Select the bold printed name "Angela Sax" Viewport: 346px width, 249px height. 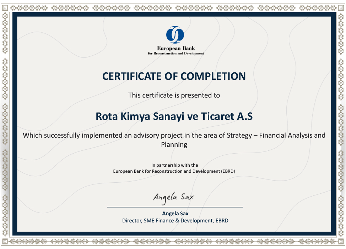175,214
